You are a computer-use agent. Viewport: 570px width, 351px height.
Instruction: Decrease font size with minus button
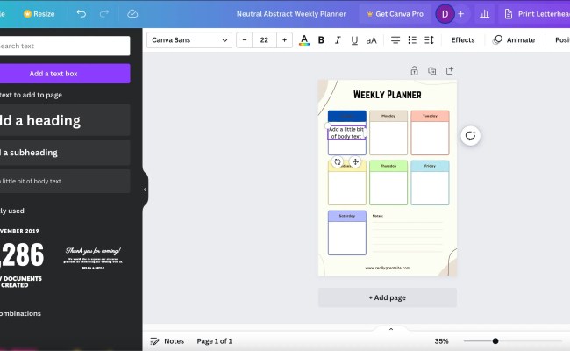pos(245,40)
